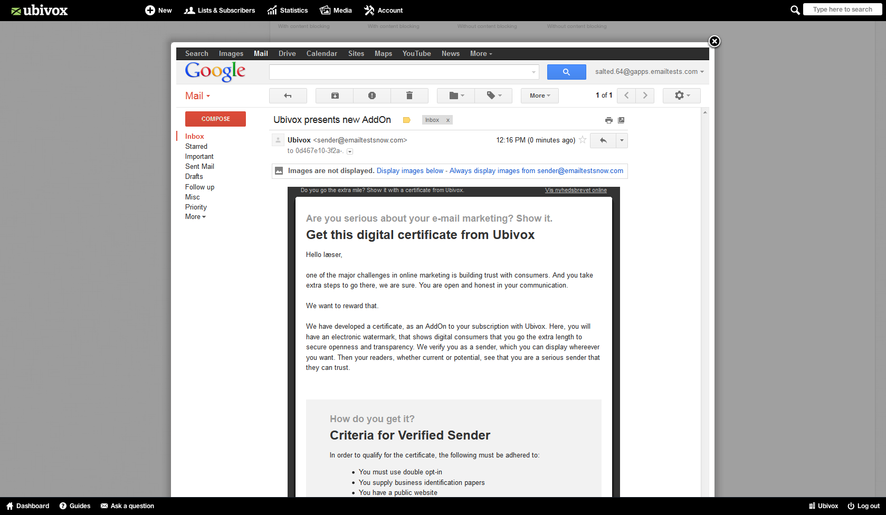The width and height of the screenshot is (886, 515).
Task: Open the Follow up label
Action: (x=199, y=187)
